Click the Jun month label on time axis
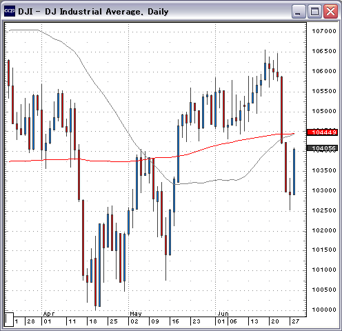This screenshot has height=331, width=342. click(x=223, y=314)
